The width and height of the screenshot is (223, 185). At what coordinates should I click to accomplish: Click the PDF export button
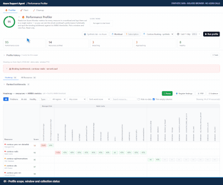pyautogui.click(x=200, y=93)
